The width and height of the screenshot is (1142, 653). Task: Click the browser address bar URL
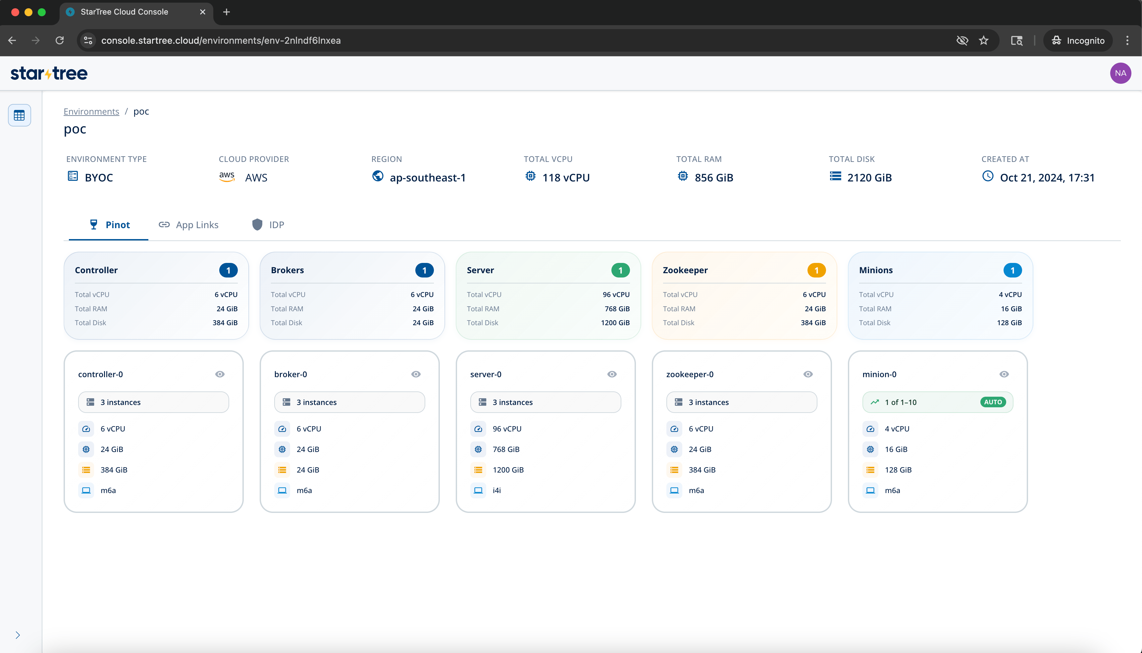tap(221, 40)
